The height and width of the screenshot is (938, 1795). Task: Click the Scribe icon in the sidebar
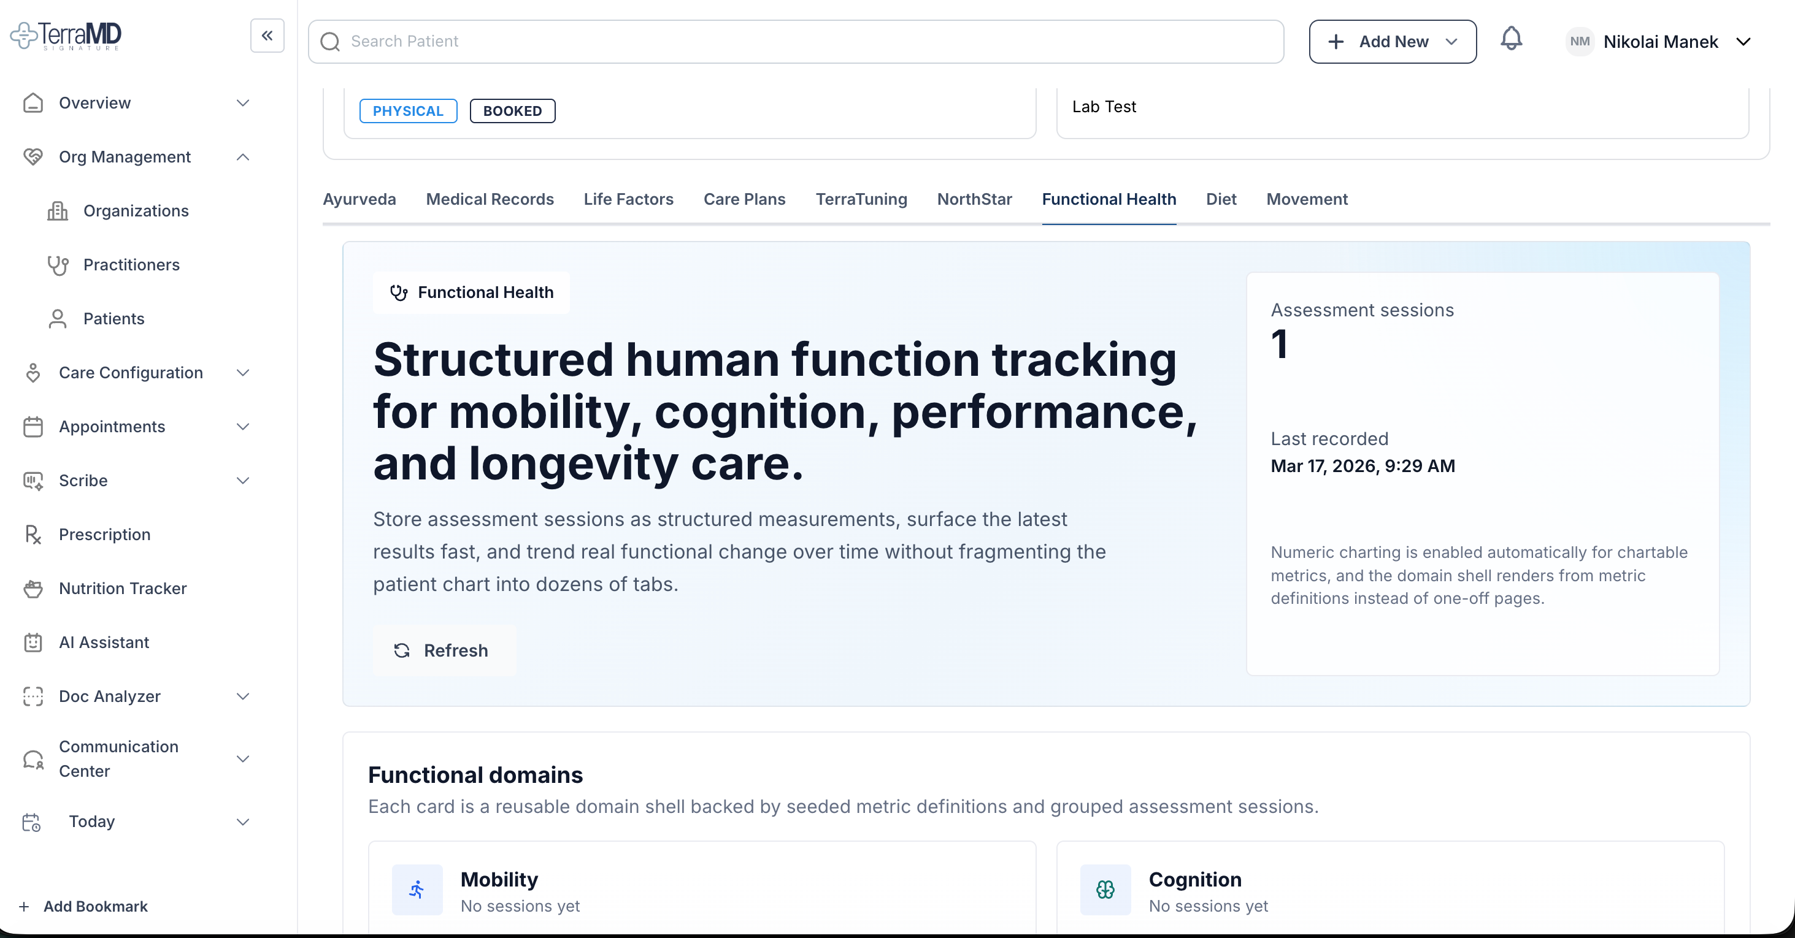pyautogui.click(x=33, y=481)
